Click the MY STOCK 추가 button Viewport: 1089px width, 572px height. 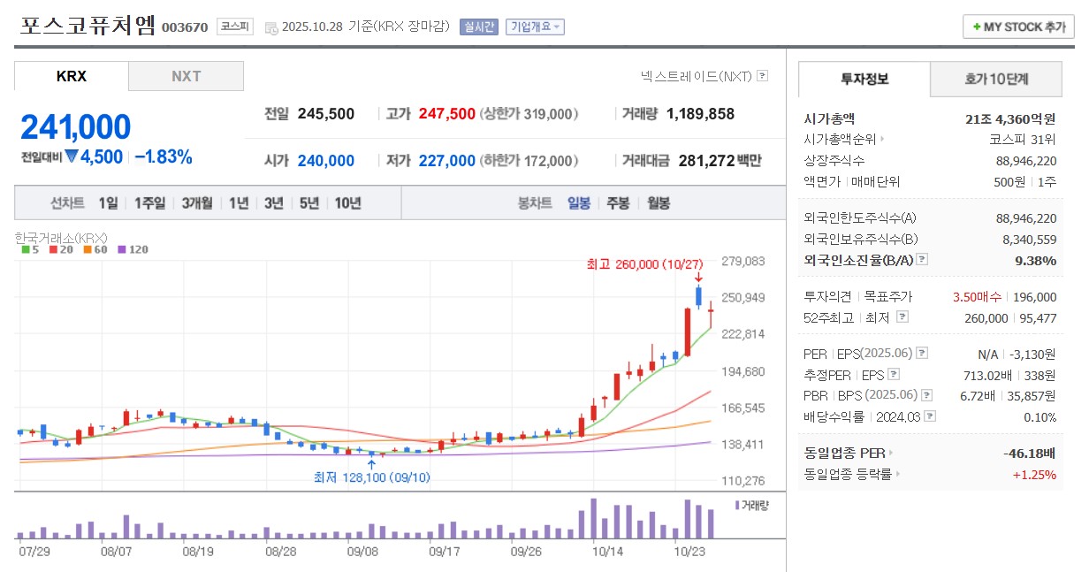pyautogui.click(x=1017, y=27)
